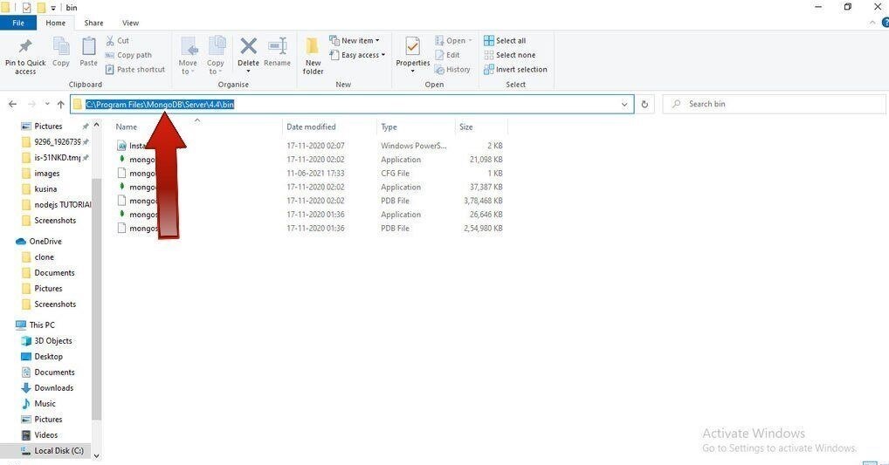Select the 37,387 KB Application file

309,187
